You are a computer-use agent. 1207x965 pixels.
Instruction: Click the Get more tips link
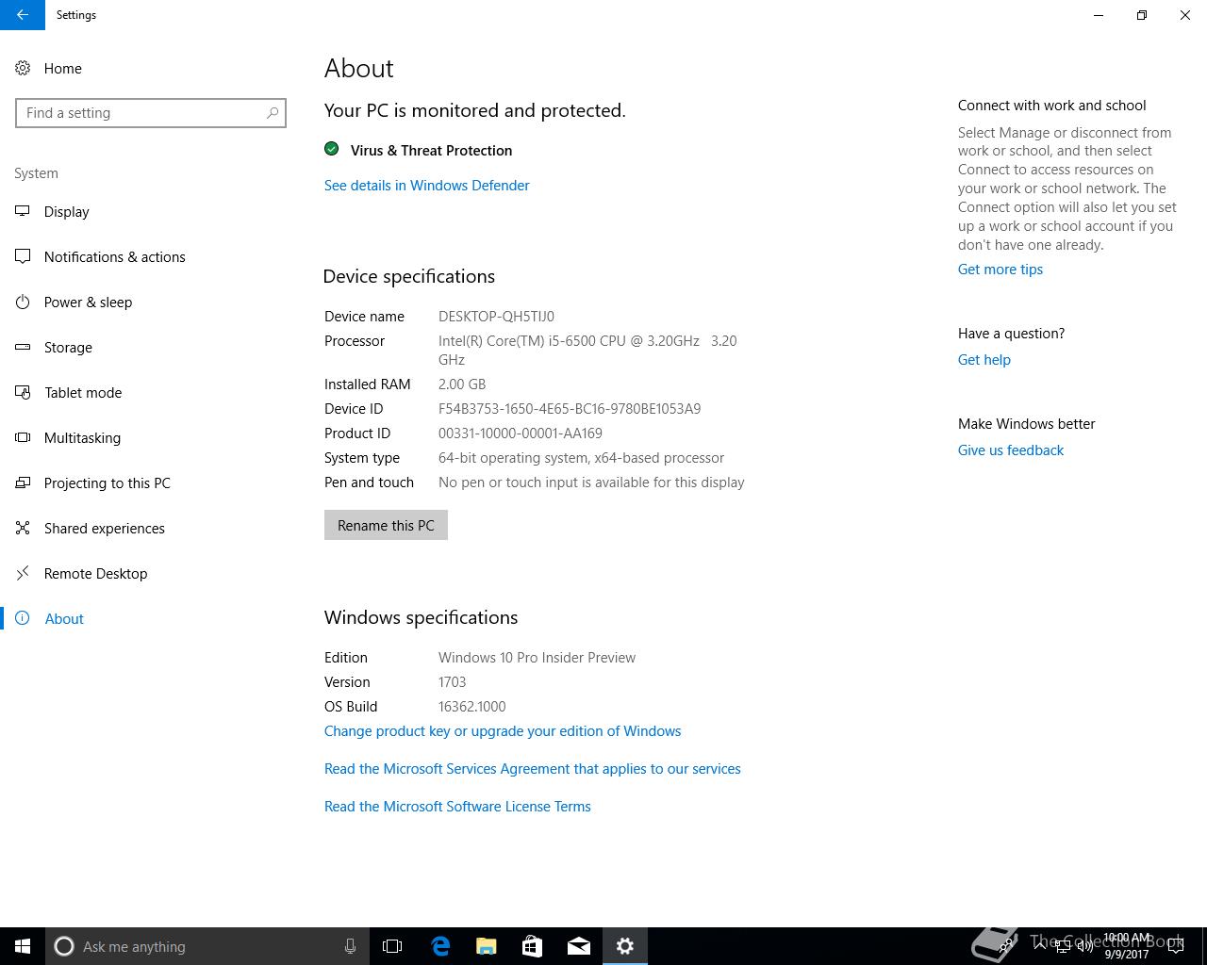click(x=1000, y=270)
